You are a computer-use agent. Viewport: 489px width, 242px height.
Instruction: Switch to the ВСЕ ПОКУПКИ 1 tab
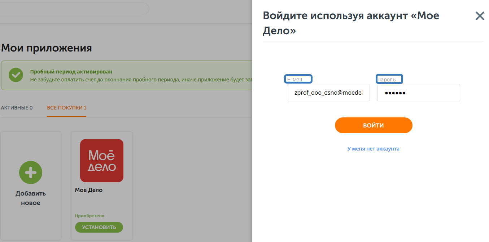tap(67, 108)
